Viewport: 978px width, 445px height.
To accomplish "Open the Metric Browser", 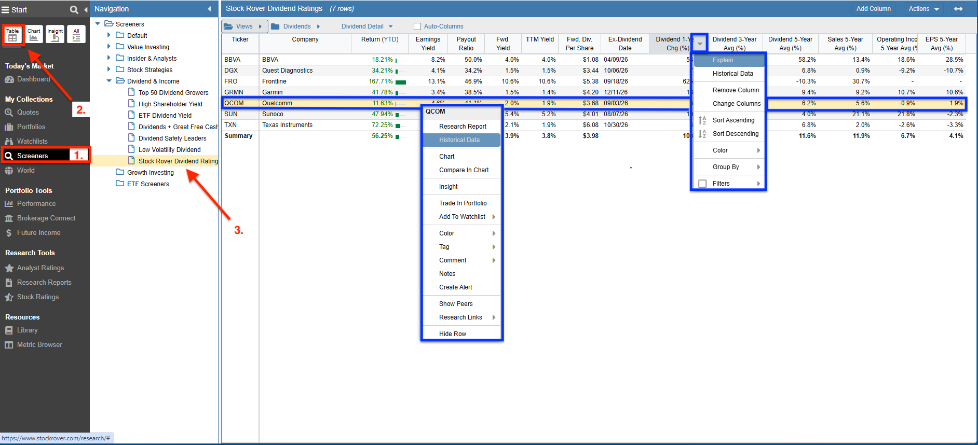I will (x=39, y=345).
